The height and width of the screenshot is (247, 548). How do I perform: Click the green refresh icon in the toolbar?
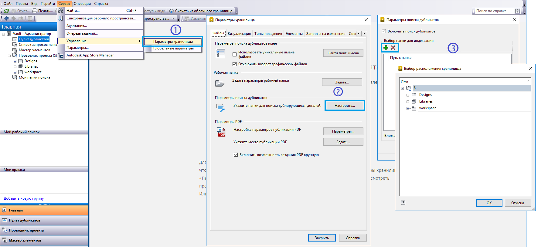coord(6,11)
